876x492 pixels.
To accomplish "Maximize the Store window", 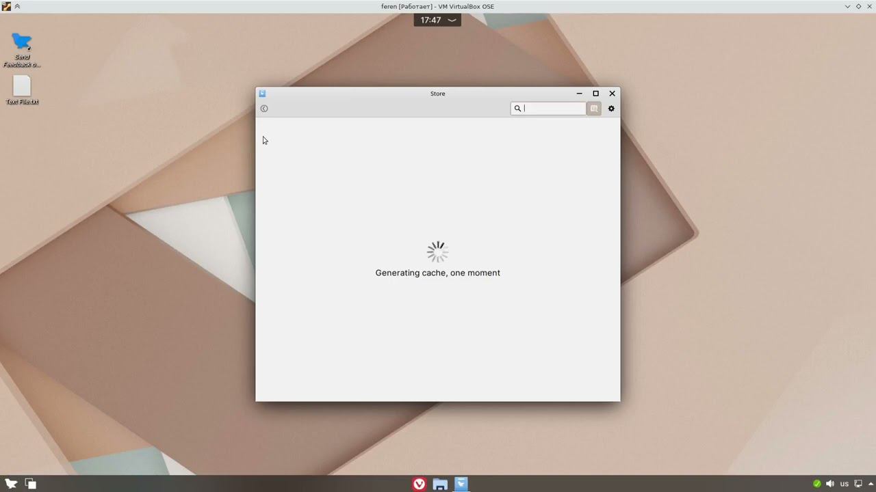I will 595,94.
